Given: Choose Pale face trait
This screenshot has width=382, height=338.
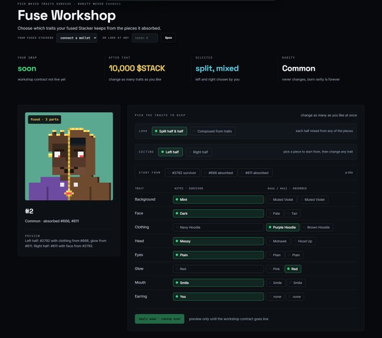Looking at the screenshot, I should tap(275, 213).
